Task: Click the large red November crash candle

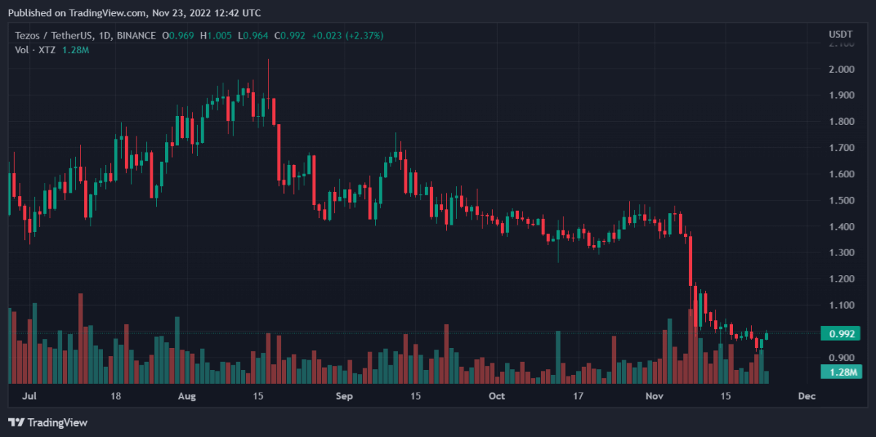Action: coord(690,260)
